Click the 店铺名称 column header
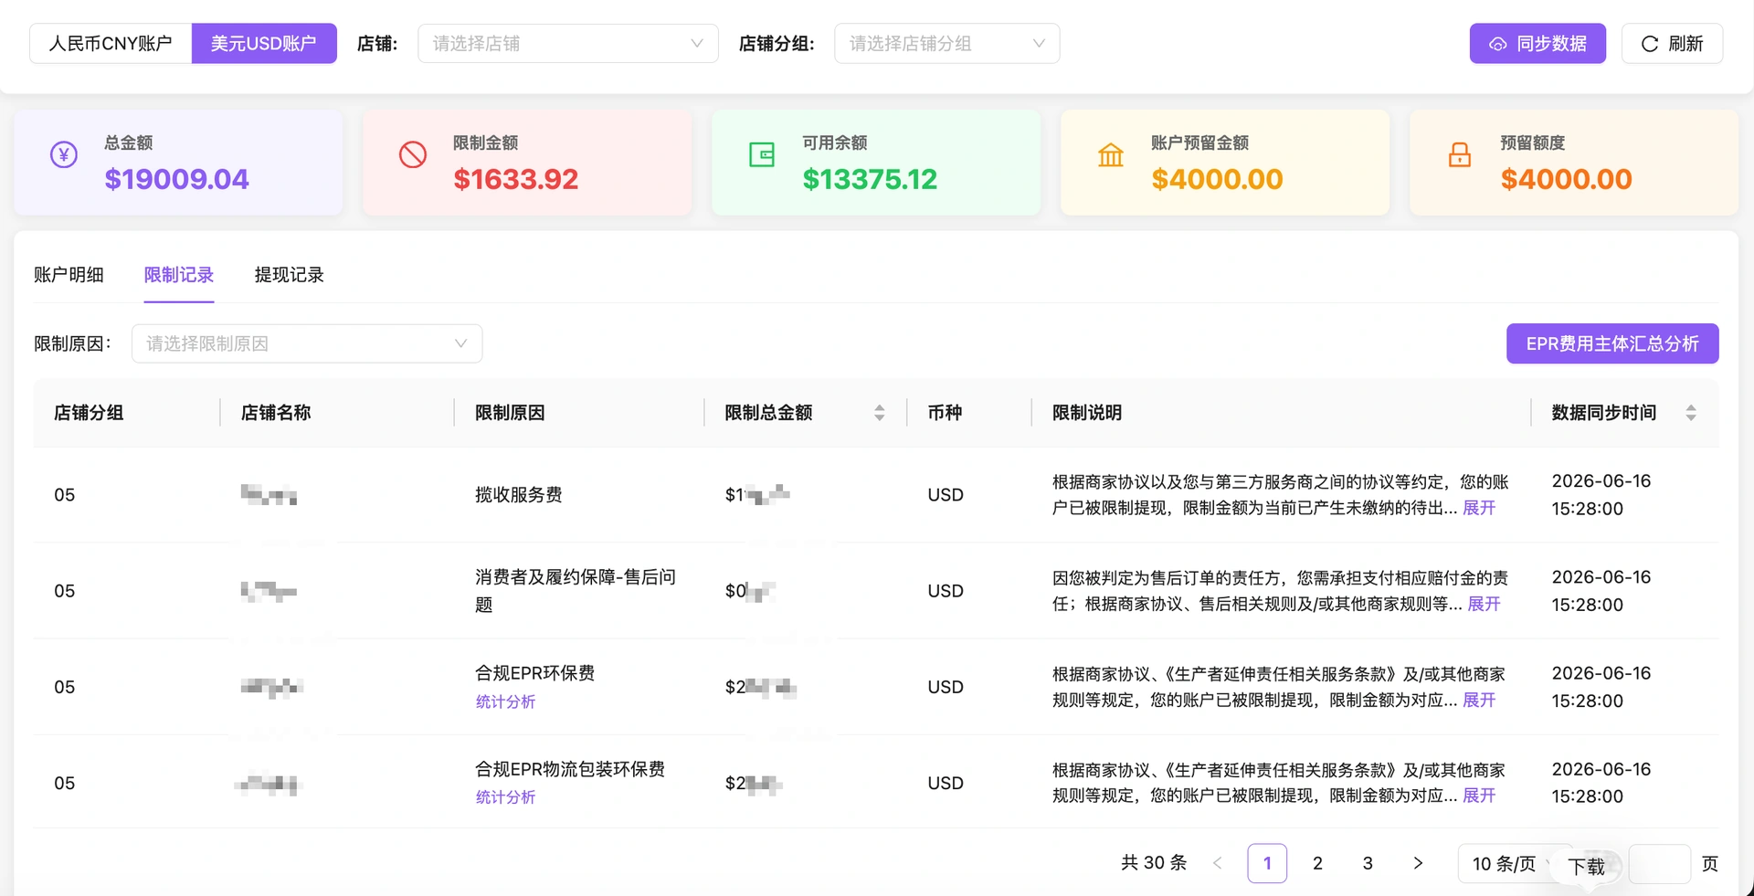The width and height of the screenshot is (1754, 896). [276, 413]
